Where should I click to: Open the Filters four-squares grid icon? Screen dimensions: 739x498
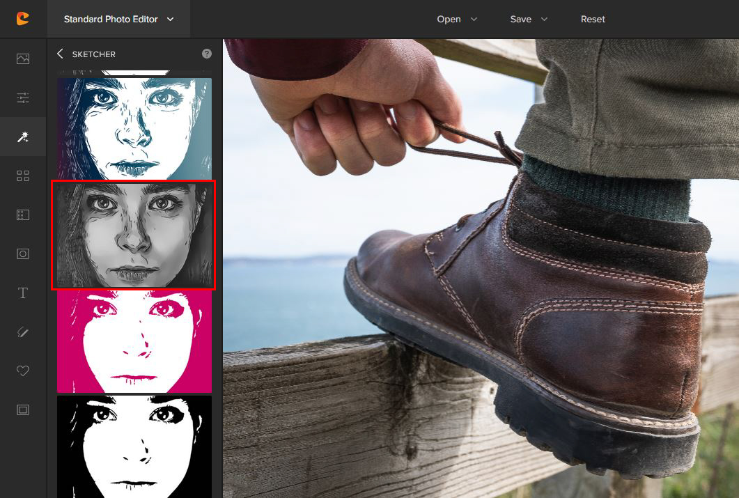point(23,176)
